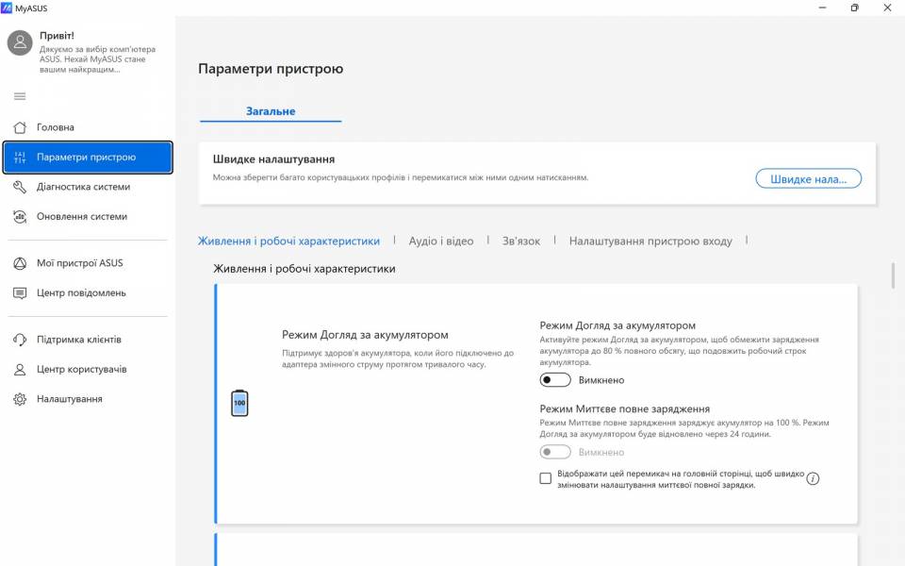Image resolution: width=905 pixels, height=566 pixels.
Task: Open the Налаштування пристрою входу tab
Action: tap(650, 241)
